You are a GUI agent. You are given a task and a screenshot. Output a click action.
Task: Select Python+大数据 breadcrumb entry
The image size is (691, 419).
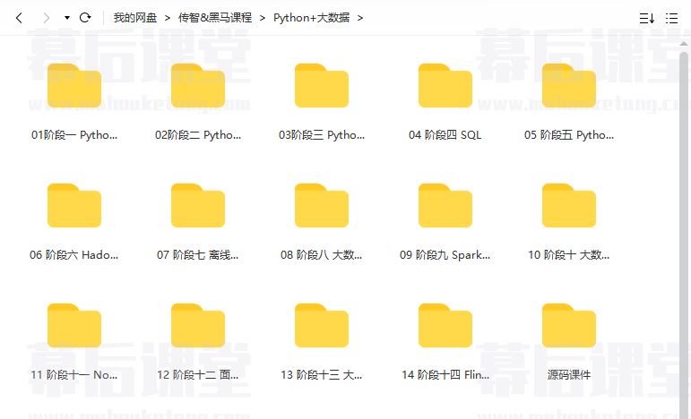click(312, 18)
